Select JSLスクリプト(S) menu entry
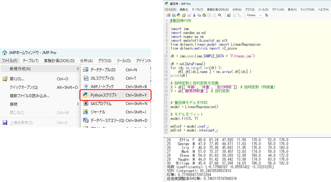The image size is (331, 182). (x=116, y=78)
